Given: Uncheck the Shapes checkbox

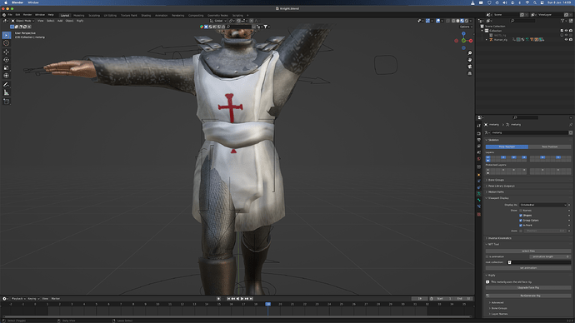Looking at the screenshot, I should pos(521,216).
